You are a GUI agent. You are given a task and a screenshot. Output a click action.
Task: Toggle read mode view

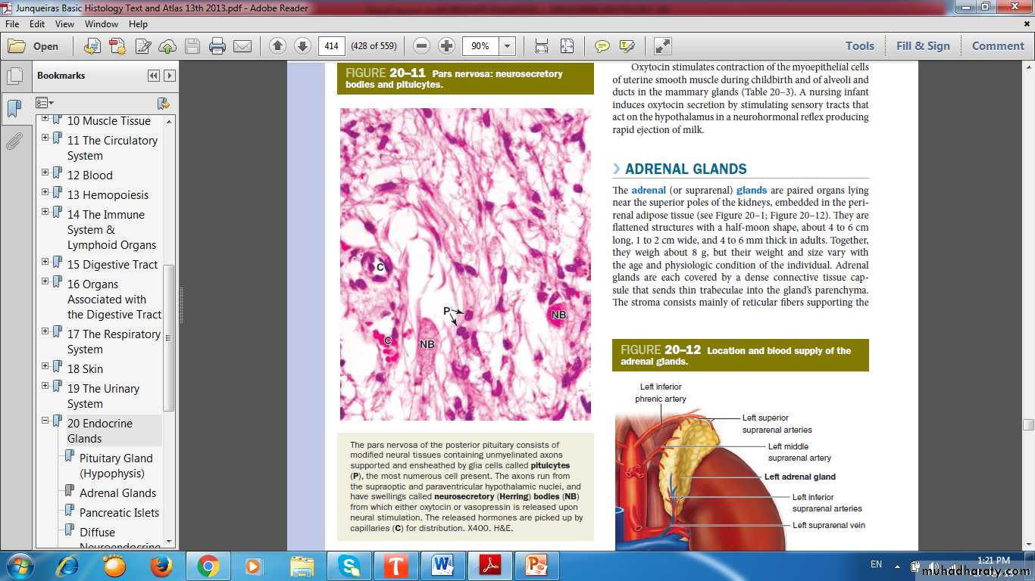coord(663,46)
